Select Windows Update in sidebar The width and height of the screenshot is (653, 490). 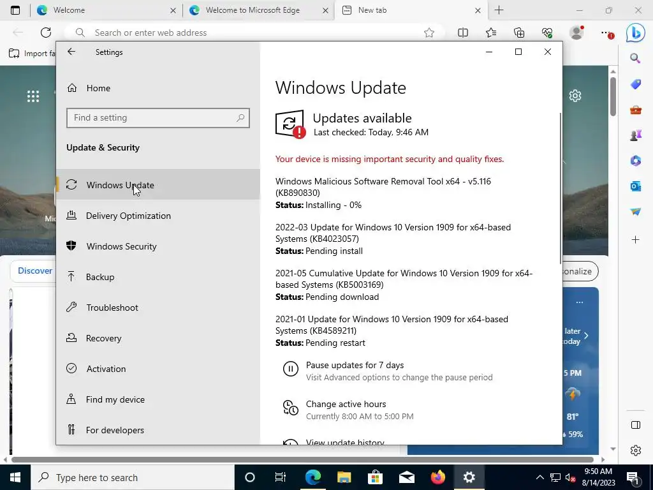[x=158, y=184]
